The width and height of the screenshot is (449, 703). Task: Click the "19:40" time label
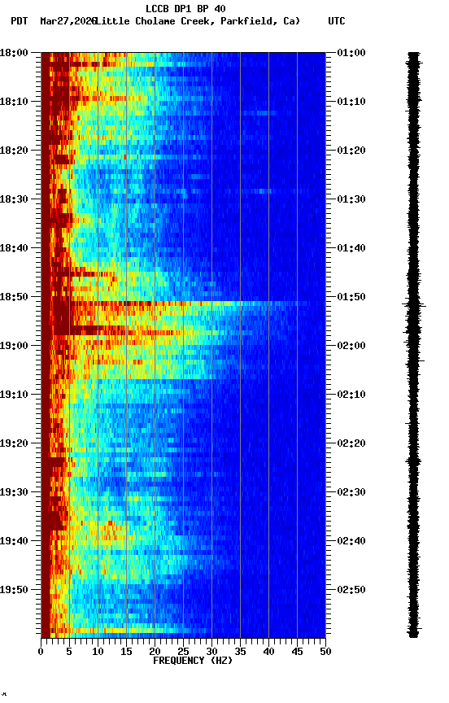14,542
